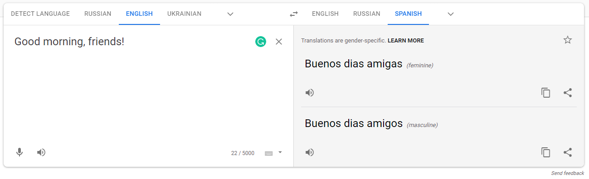
Task: Select English as target language
Action: click(x=325, y=14)
